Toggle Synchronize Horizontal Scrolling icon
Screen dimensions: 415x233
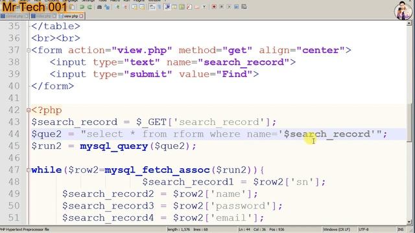coord(142,7)
